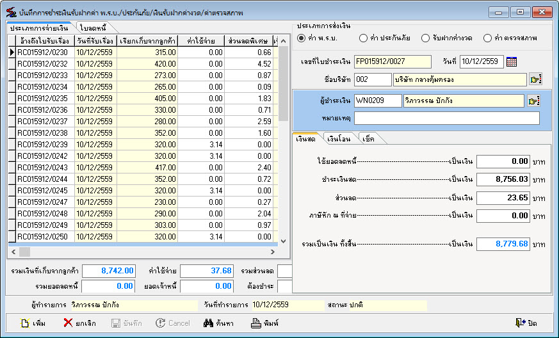This screenshot has width=559, height=338.
Task: Select row RC015912/0239
Action: point(144,145)
